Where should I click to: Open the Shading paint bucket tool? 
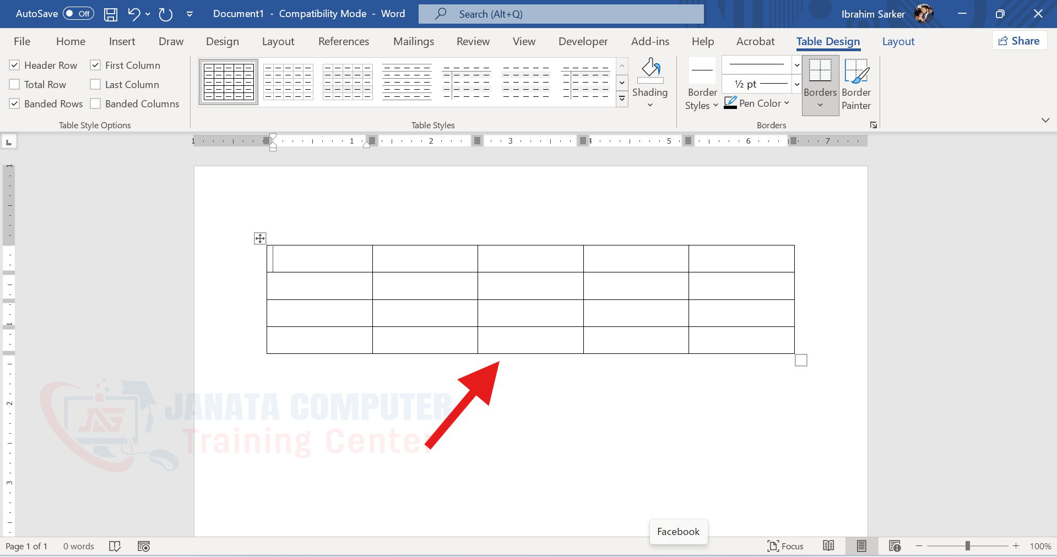tap(650, 72)
